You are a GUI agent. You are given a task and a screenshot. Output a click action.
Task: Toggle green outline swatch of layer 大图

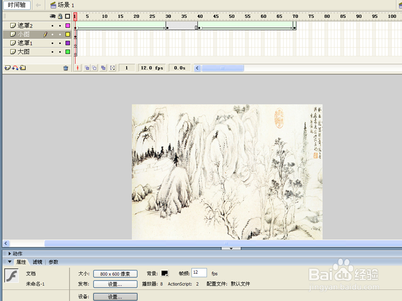tap(68, 52)
